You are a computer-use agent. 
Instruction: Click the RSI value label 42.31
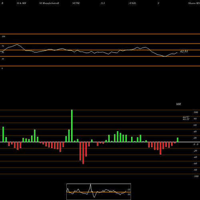pos(184,51)
